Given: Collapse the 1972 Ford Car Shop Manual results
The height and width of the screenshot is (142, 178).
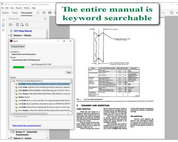Looking at the screenshot, I should (x=12, y=81).
